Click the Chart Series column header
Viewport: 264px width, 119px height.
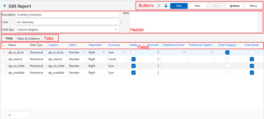click(252, 45)
